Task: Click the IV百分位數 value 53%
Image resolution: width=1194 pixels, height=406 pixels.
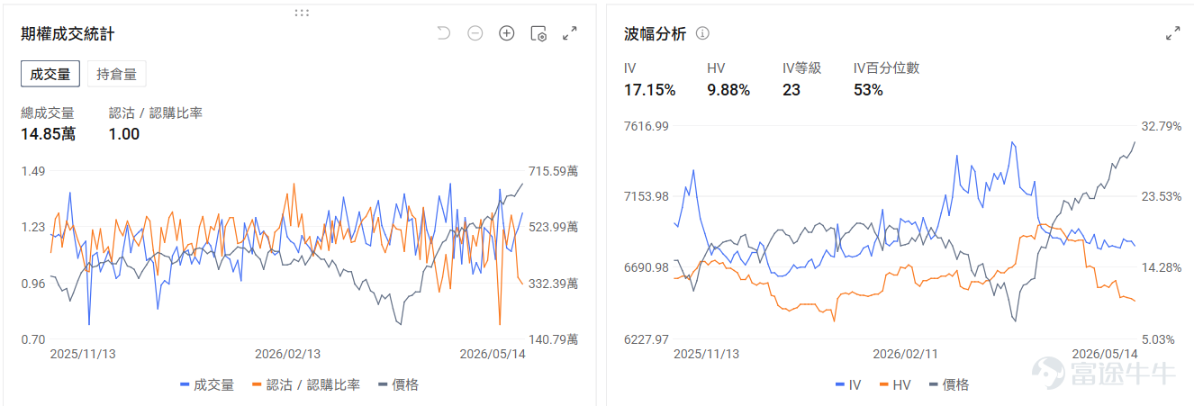Action: [868, 90]
